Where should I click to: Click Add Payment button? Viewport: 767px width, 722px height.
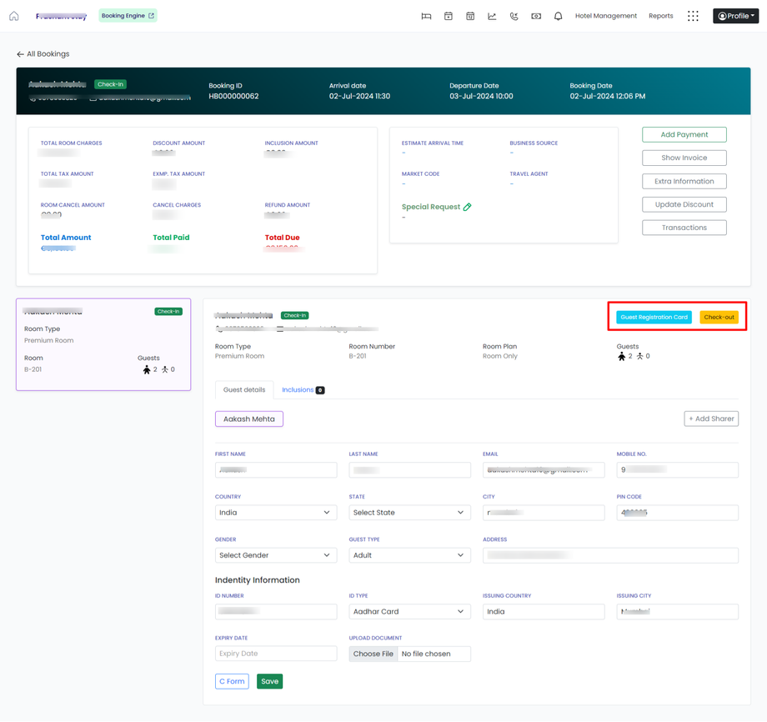684,134
